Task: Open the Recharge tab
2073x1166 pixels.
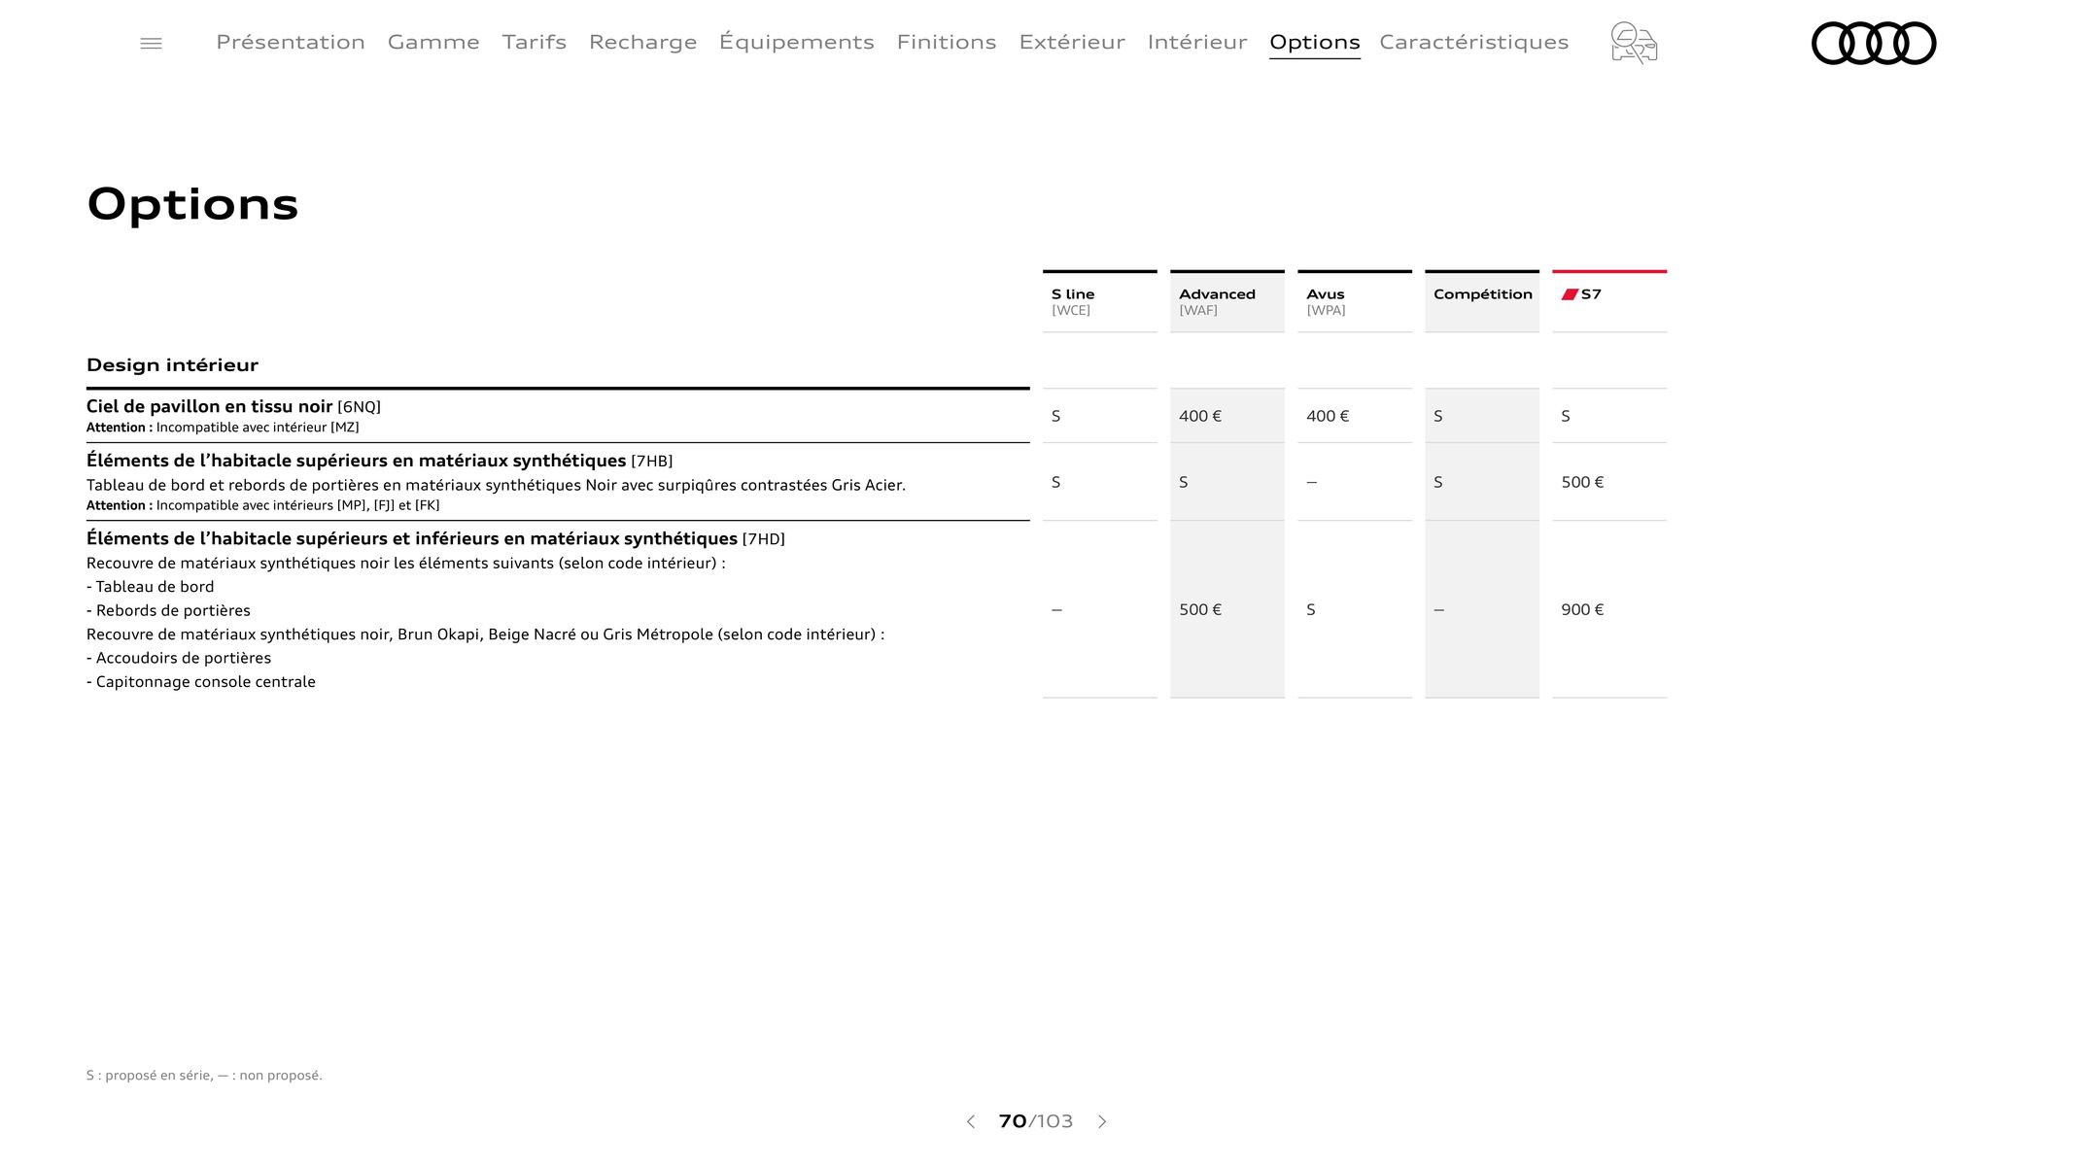Action: pyautogui.click(x=642, y=42)
